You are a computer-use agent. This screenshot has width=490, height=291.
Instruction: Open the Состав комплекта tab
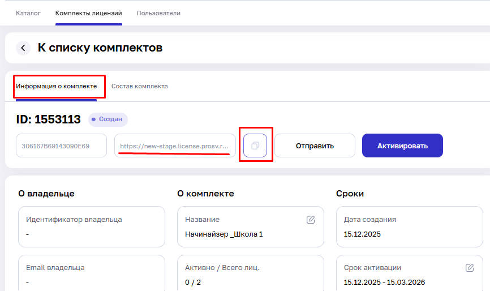pyautogui.click(x=139, y=87)
